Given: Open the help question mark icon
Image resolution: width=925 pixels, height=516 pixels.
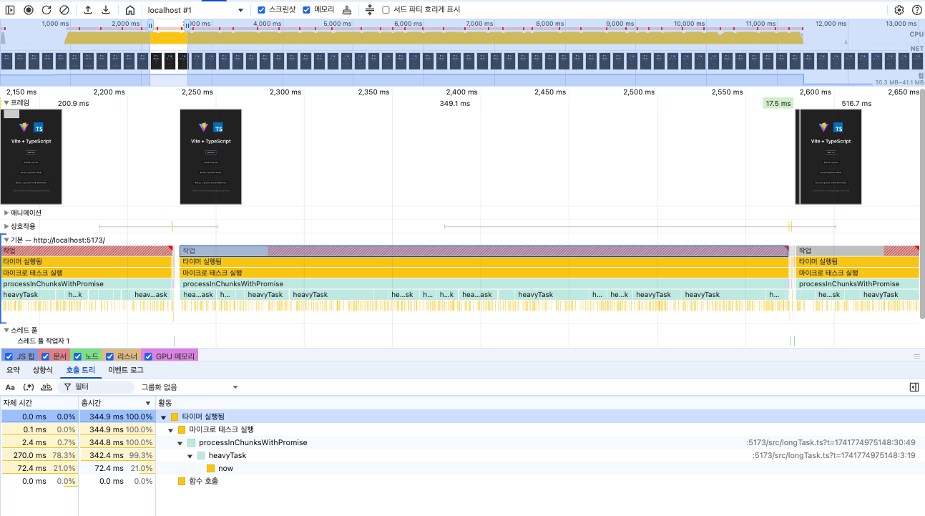Looking at the screenshot, I should (916, 10).
